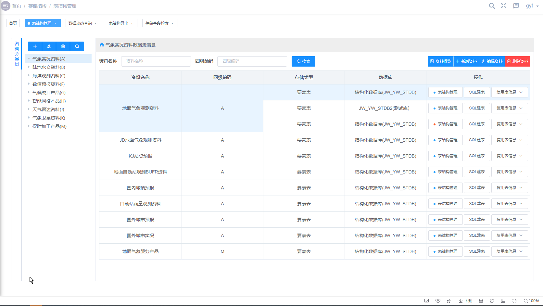Select 保障加工产品(M) in the tree
Screen dimensions: 543x306
click(49, 126)
